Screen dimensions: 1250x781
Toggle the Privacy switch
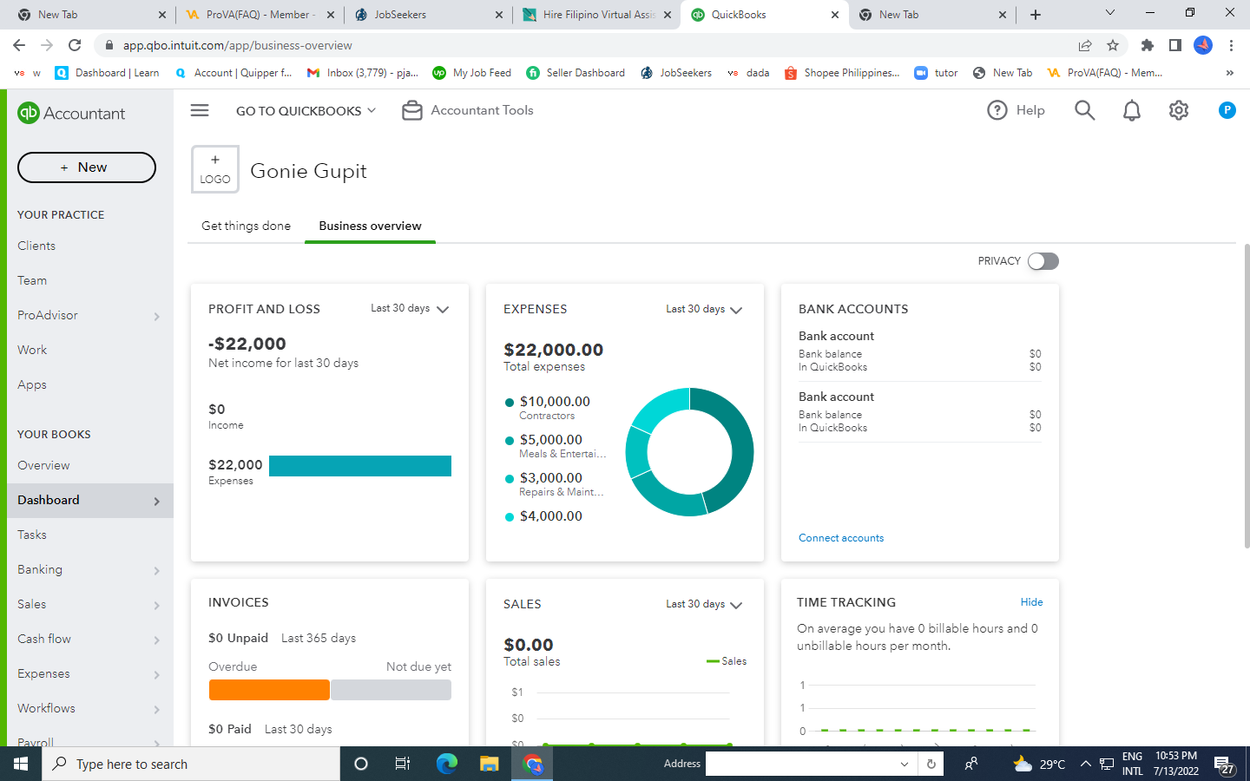coord(1043,261)
